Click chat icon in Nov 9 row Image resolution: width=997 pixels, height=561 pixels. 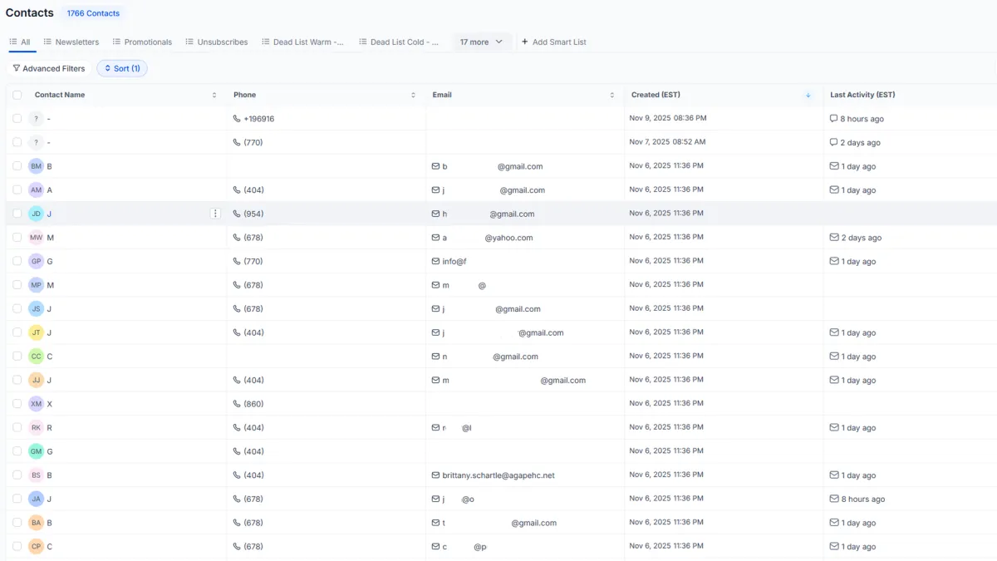834,119
